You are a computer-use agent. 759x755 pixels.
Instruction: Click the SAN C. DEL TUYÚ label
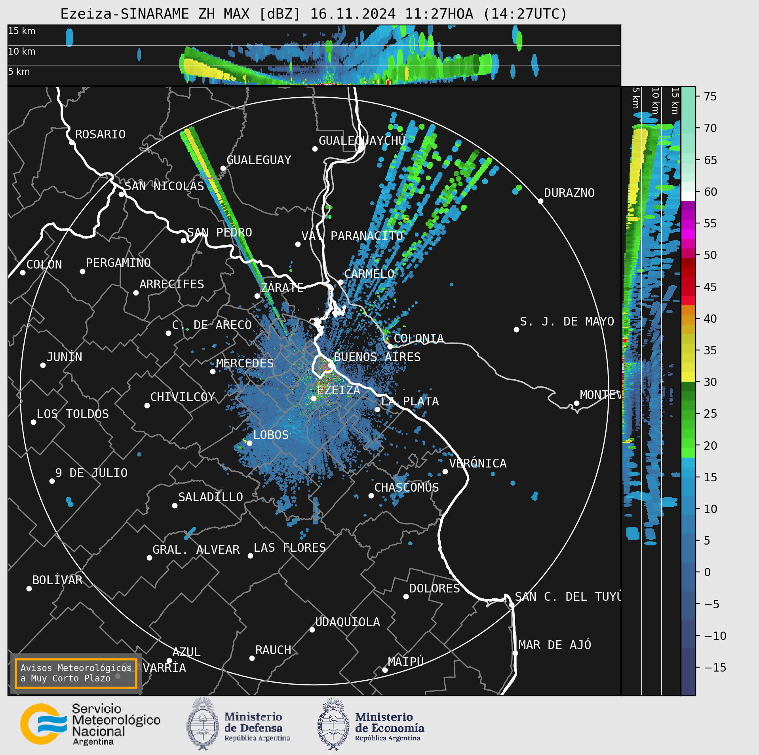click(x=568, y=597)
